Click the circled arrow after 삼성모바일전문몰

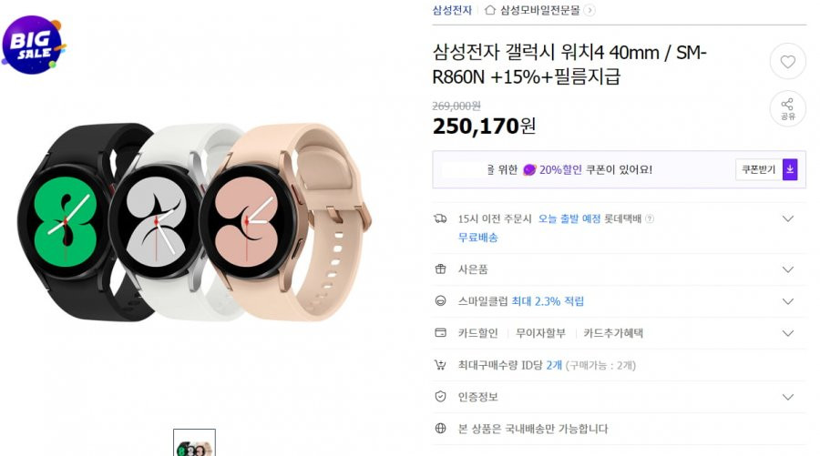[x=589, y=10]
